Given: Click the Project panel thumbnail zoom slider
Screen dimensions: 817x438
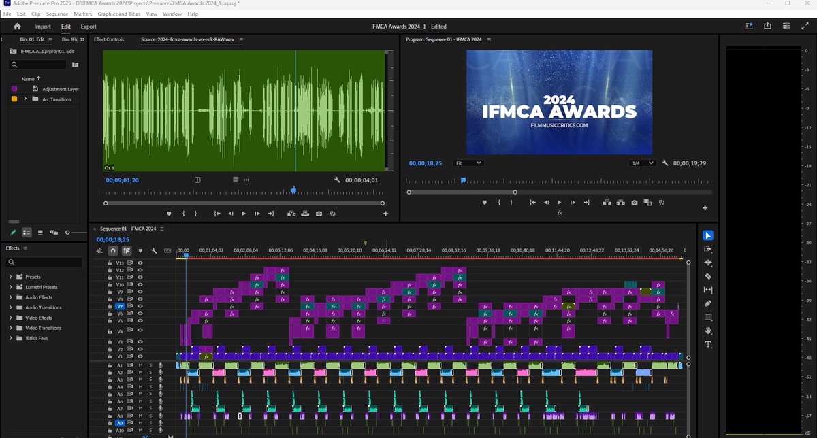Looking at the screenshot, I should coord(67,232).
